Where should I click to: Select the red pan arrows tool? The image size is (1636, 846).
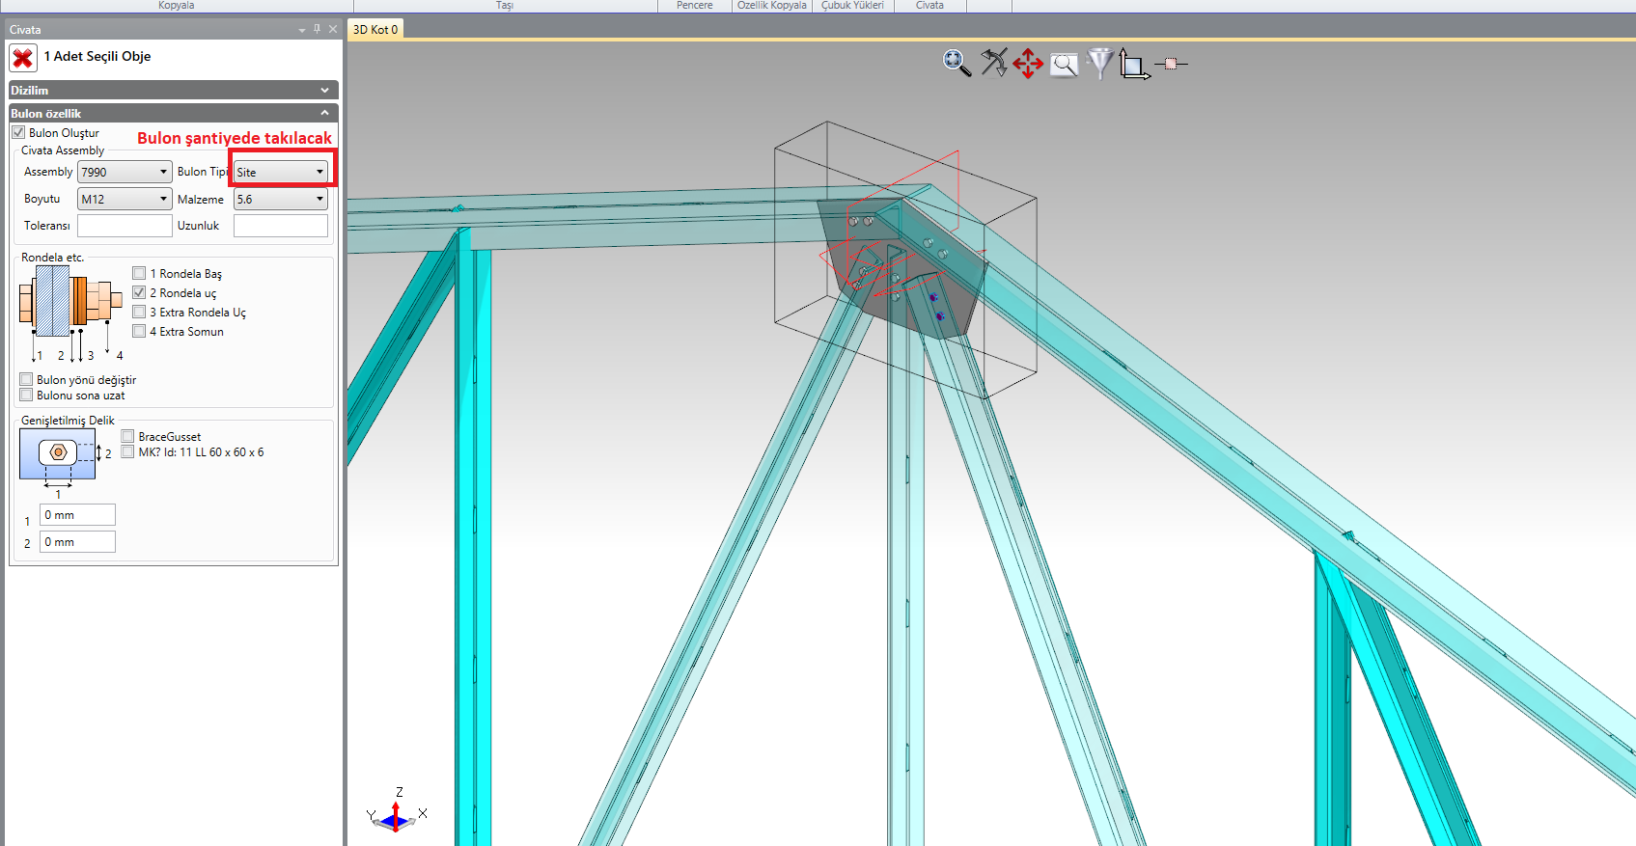tap(1028, 64)
